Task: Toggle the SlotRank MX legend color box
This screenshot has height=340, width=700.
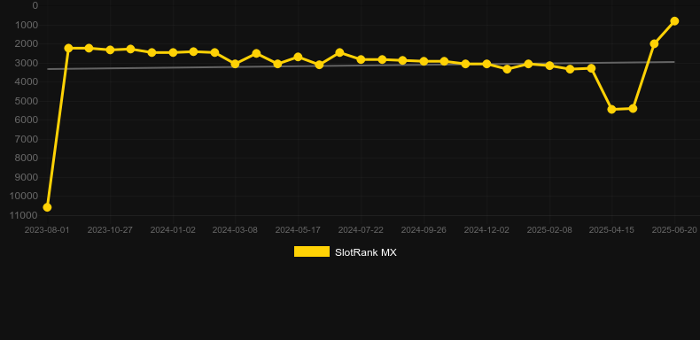Action: [x=312, y=251]
